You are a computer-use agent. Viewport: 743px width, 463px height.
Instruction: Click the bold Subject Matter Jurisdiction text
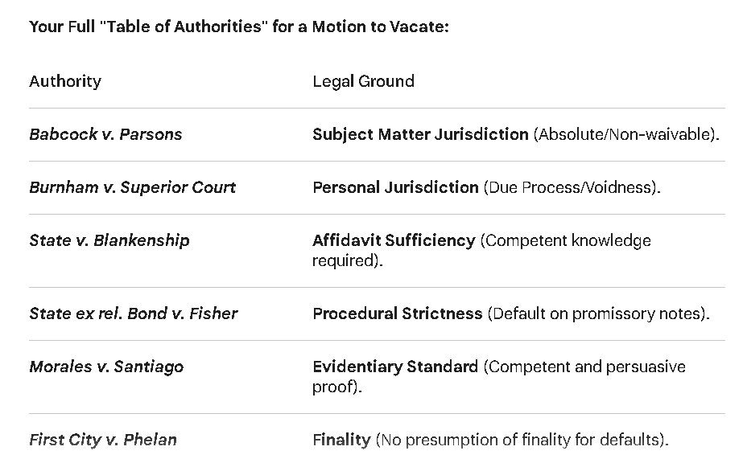point(420,134)
